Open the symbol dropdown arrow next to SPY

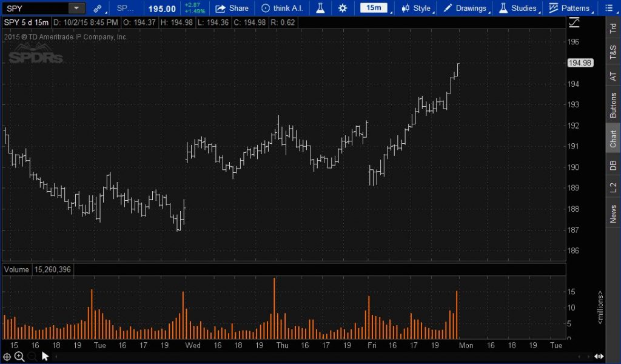(76, 8)
